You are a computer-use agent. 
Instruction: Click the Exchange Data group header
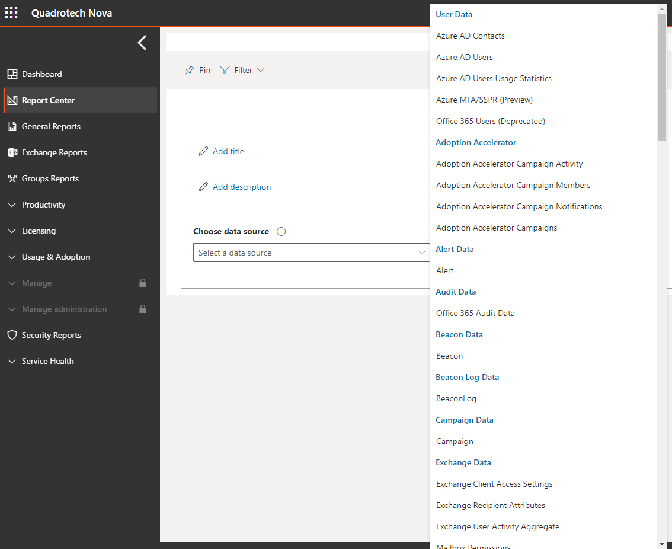pos(463,463)
